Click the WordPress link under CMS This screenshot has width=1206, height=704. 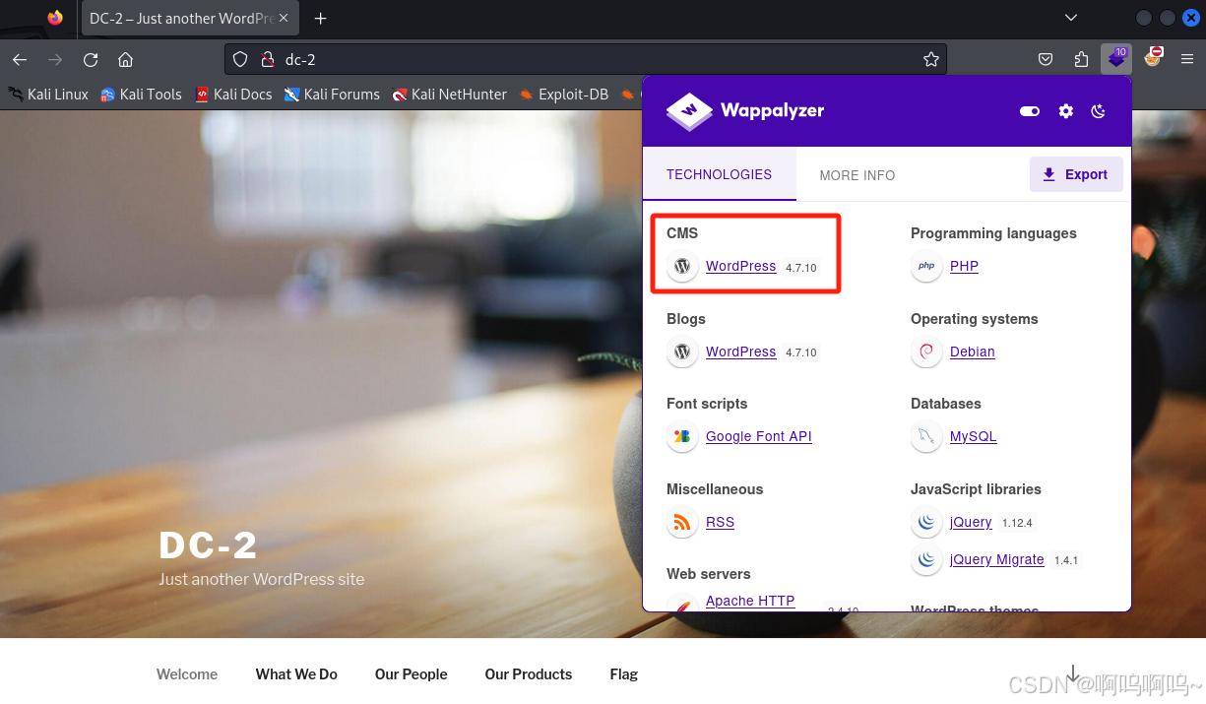click(x=740, y=266)
